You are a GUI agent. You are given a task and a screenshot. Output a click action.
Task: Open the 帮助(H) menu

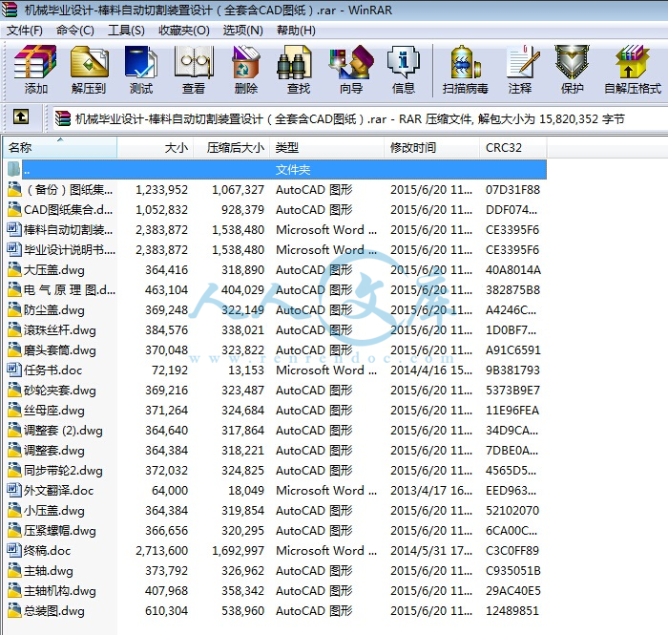click(296, 31)
